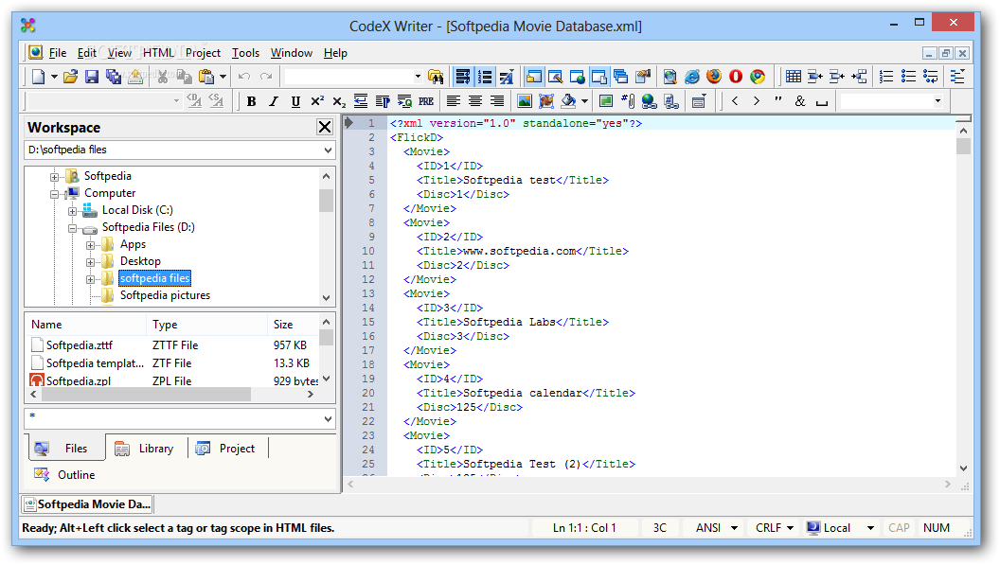Apply bold formatting
Screen dimensions: 1000x565
[252, 101]
